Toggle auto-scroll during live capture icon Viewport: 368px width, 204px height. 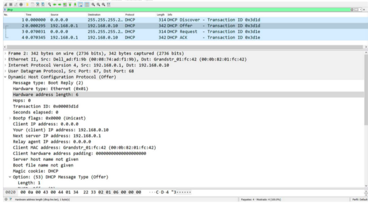coord(81,4)
